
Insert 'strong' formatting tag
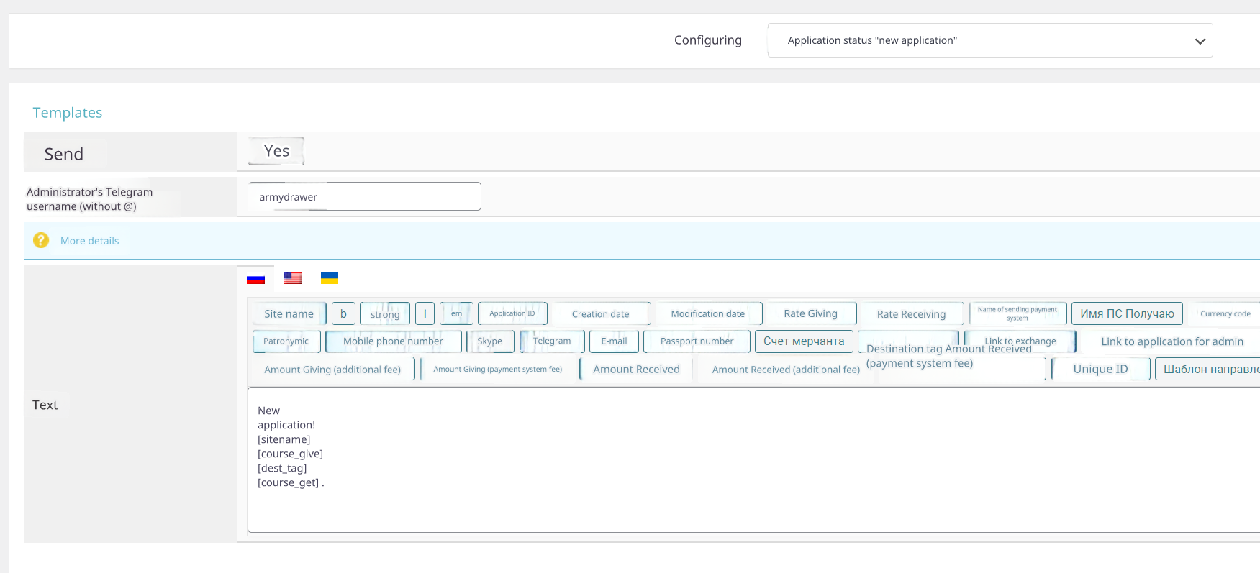coord(384,314)
